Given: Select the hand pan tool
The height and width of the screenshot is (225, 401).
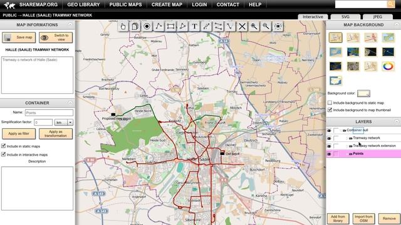Looking at the screenshot, I should tap(123, 26).
